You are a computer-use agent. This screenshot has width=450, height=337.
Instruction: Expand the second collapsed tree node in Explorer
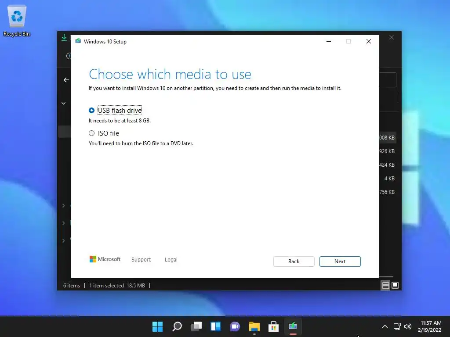coord(63,223)
